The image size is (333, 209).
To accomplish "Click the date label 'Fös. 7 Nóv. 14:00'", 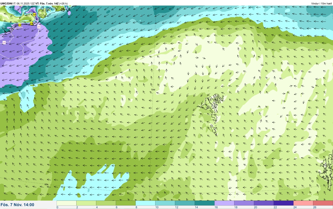I will click(x=17, y=205).
